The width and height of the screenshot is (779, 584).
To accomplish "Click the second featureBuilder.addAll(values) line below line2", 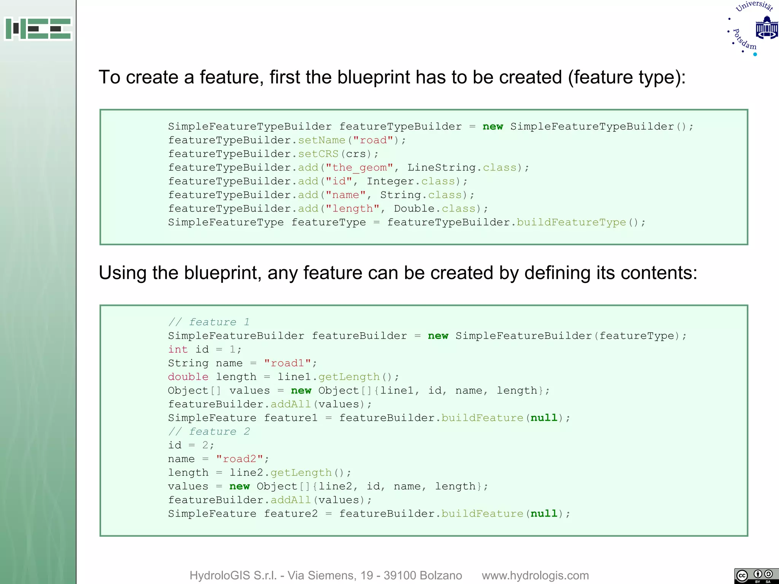I will point(270,500).
